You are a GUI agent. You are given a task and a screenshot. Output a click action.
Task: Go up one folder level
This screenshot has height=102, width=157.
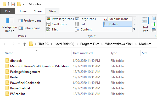(x=25, y=44)
